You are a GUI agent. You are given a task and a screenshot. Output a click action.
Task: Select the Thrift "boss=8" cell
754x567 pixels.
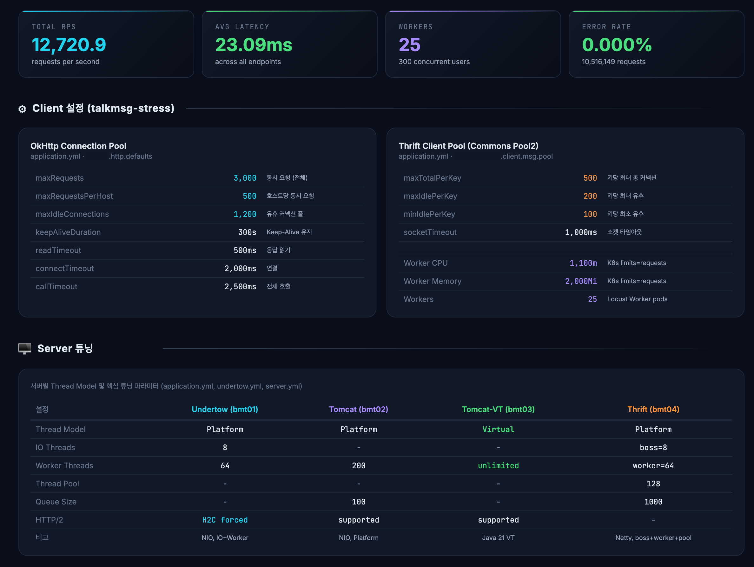coord(653,447)
